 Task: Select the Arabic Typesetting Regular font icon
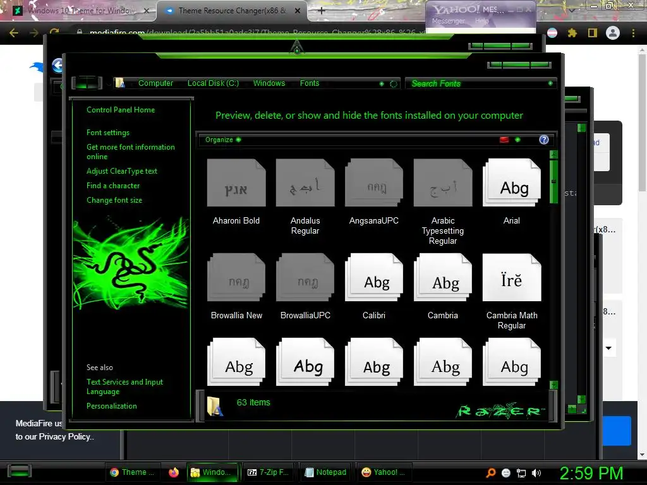tap(443, 183)
